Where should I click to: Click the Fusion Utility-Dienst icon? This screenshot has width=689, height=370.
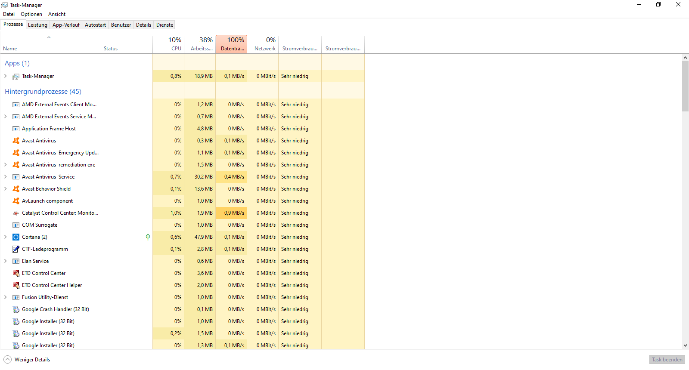[16, 297]
